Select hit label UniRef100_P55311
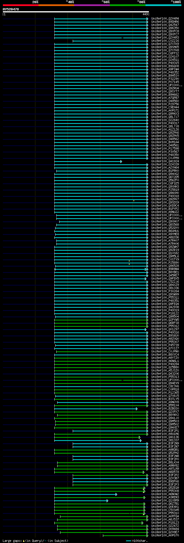 point(165,298)
